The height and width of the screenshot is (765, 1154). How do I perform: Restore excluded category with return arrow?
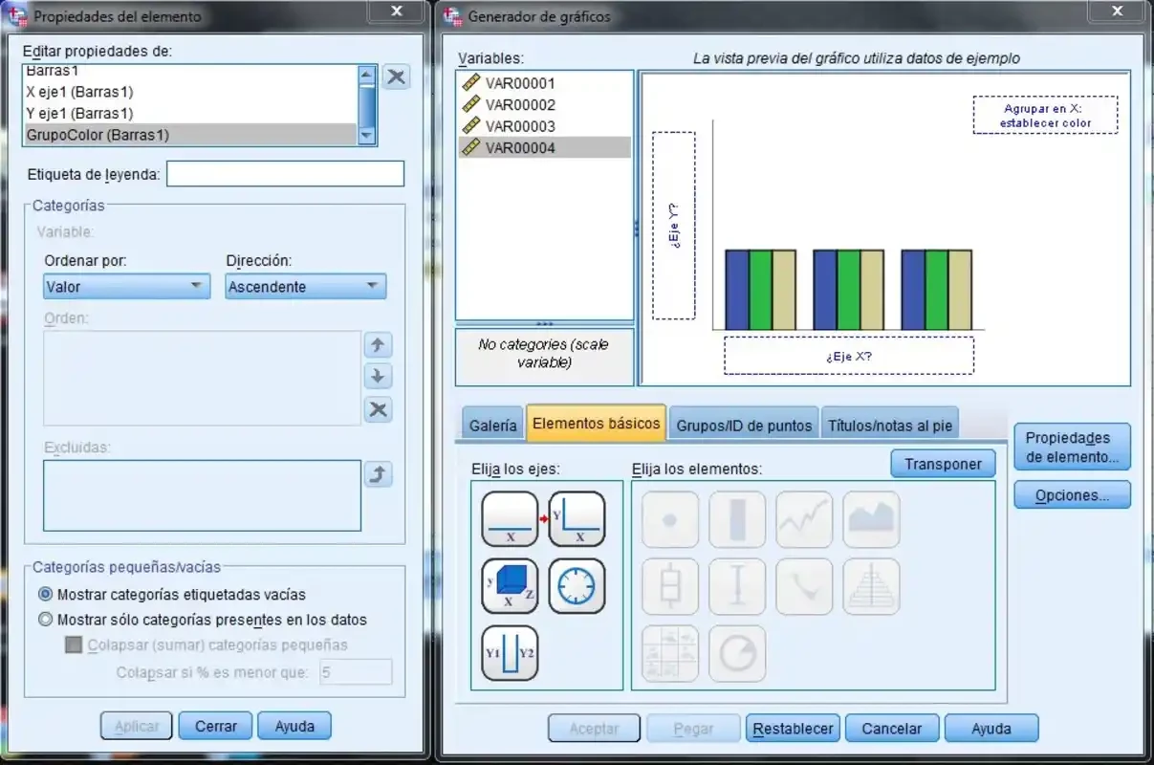379,473
